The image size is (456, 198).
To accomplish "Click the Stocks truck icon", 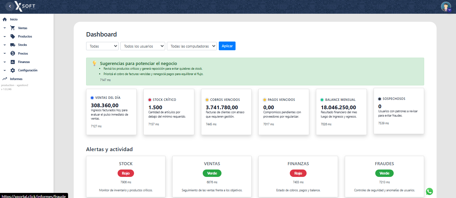I will 13,45.
